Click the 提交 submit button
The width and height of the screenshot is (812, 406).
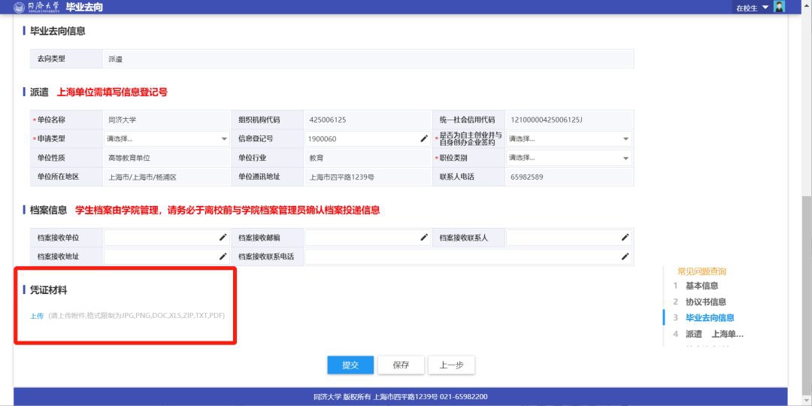(350, 365)
